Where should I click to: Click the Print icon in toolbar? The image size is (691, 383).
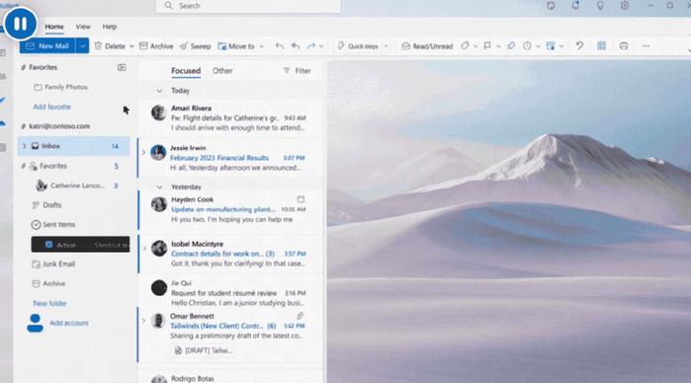point(624,45)
